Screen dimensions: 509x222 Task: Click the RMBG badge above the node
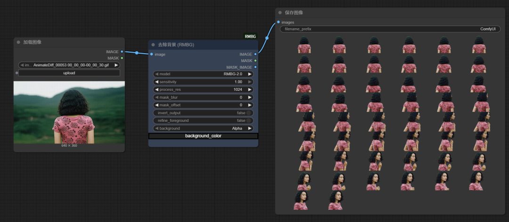coord(250,36)
